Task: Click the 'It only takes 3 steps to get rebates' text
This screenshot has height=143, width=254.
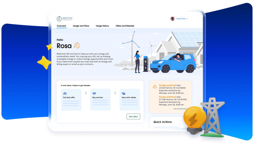Action: click(x=75, y=85)
